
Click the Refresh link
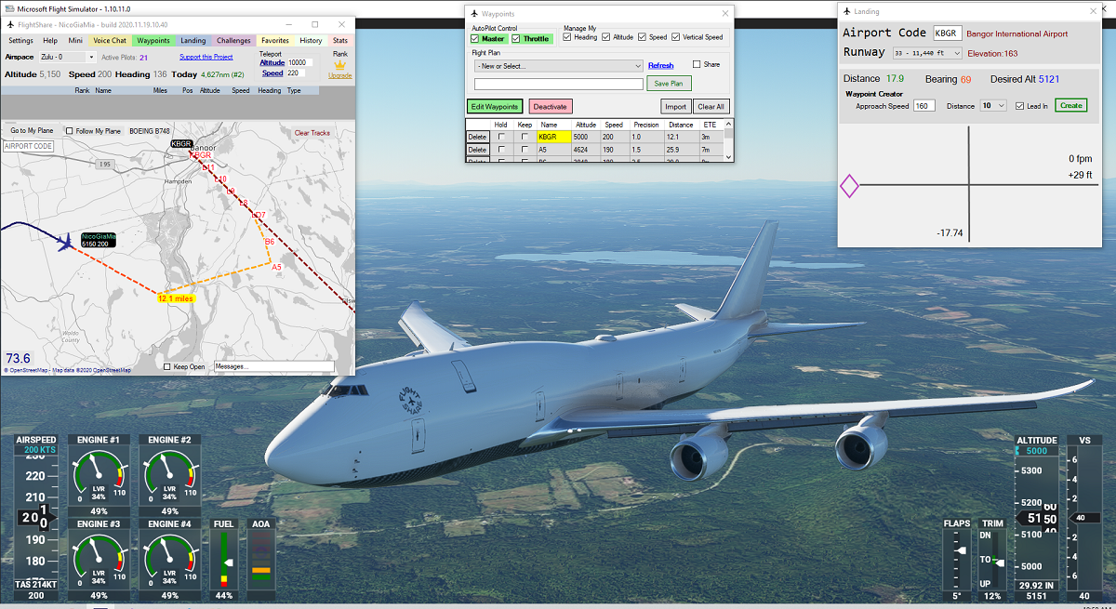(x=661, y=66)
